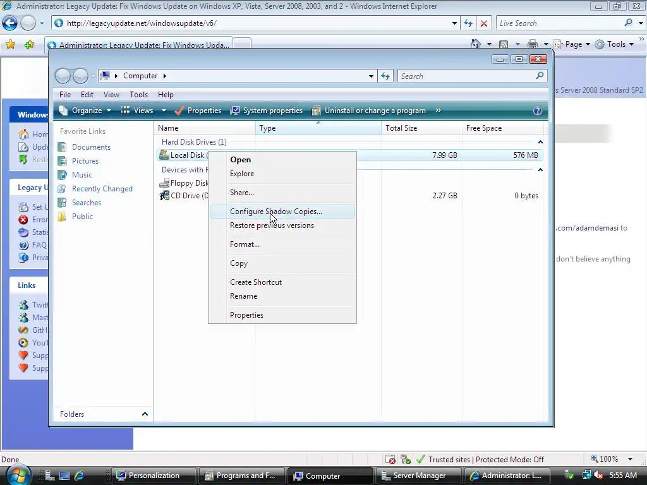Choose Open from the context menu
The height and width of the screenshot is (485, 647).
click(241, 160)
